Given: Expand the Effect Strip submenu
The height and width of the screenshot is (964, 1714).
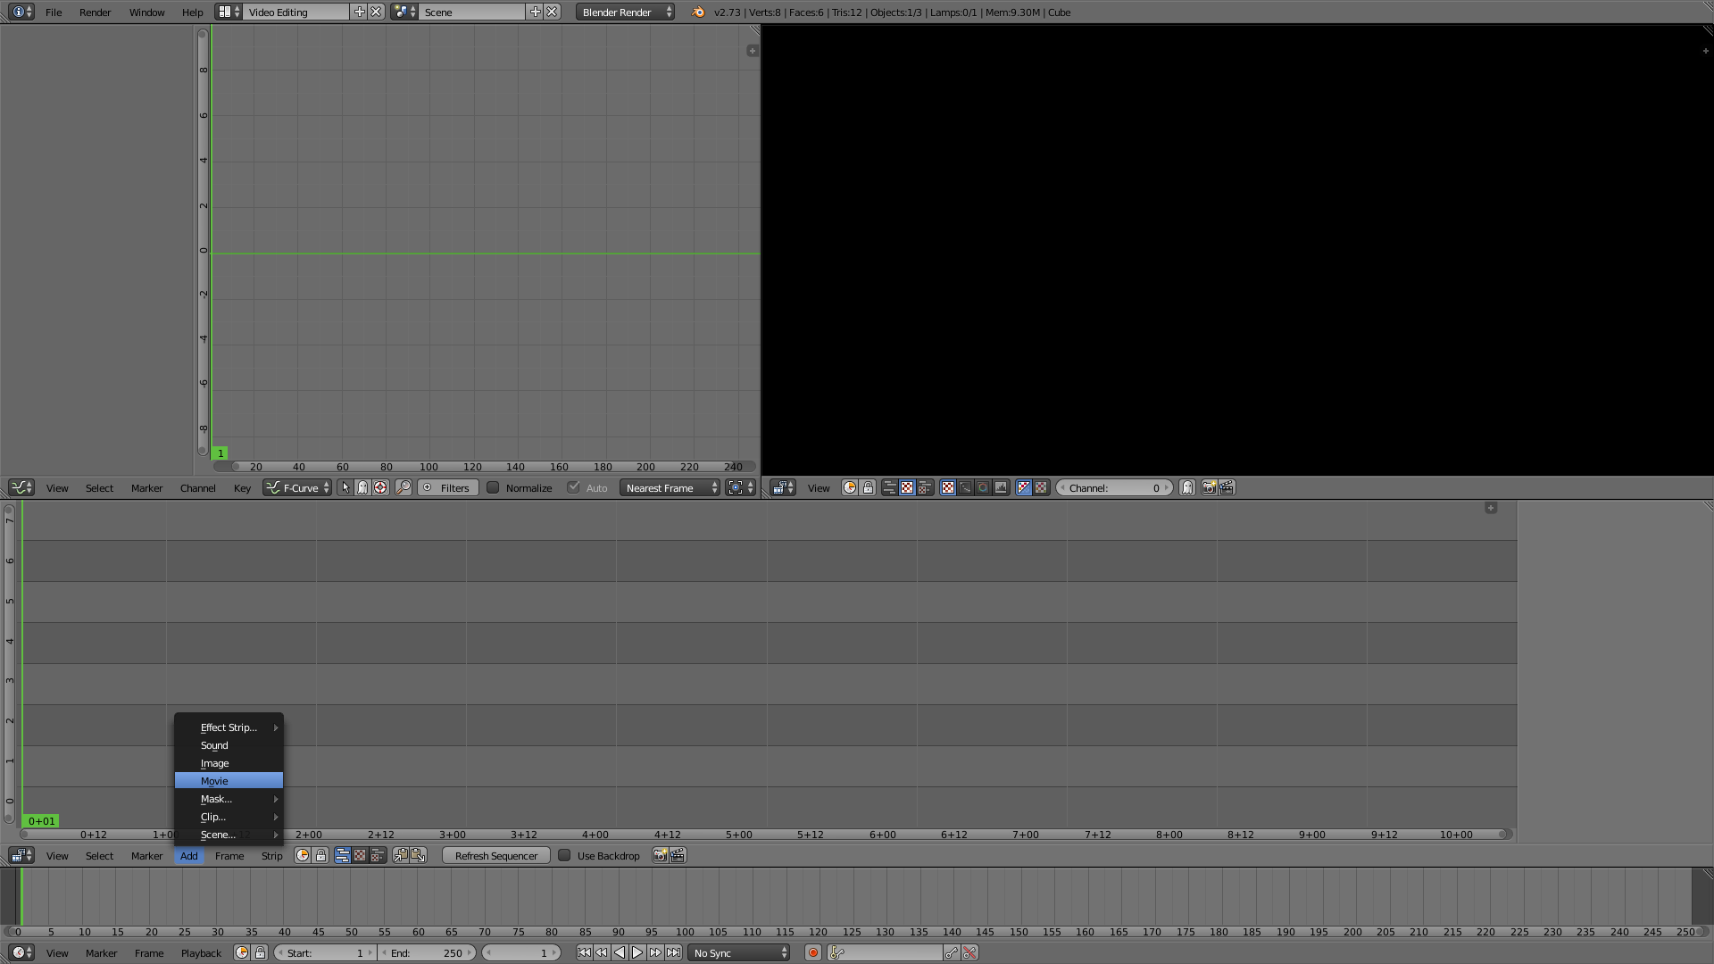Looking at the screenshot, I should click(229, 727).
